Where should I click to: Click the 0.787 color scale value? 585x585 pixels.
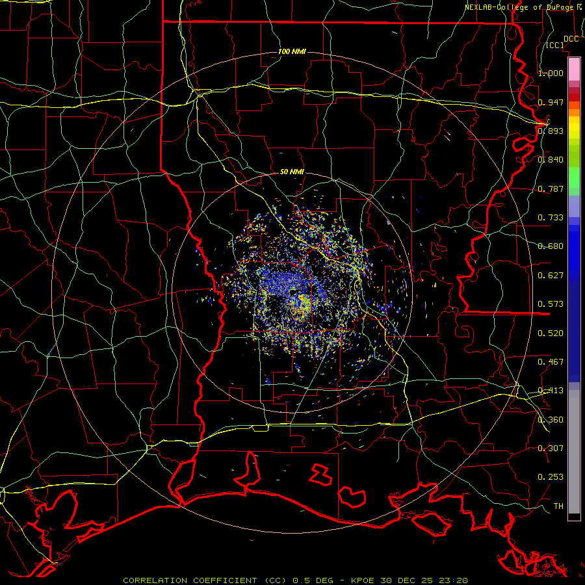tap(551, 188)
